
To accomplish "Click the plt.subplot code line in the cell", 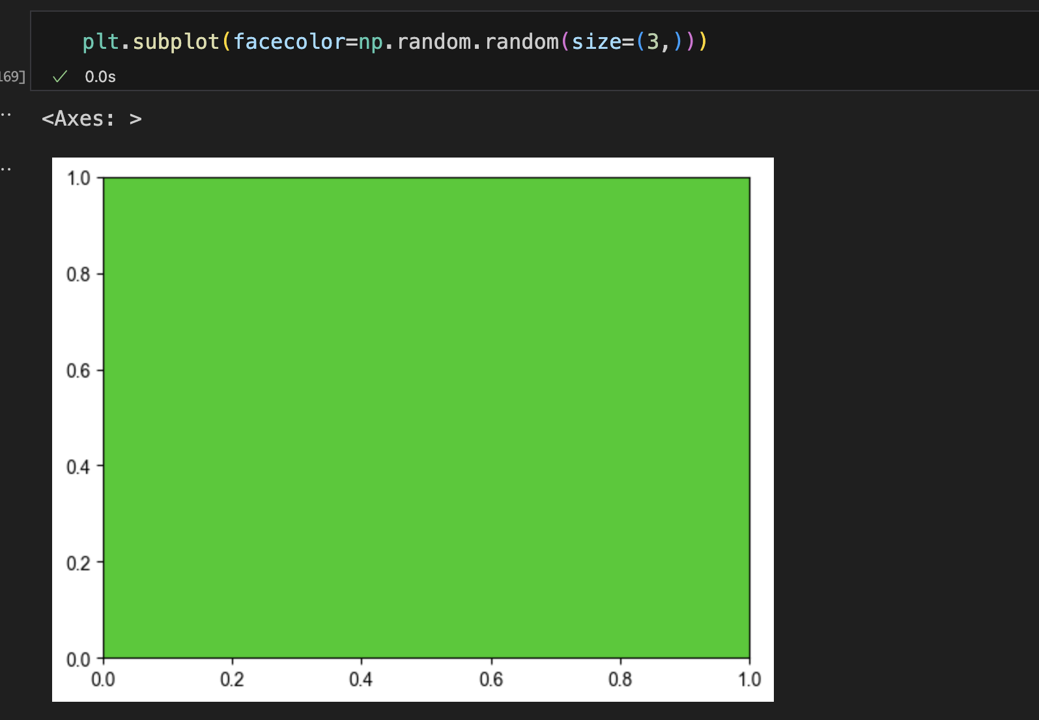I will pyautogui.click(x=395, y=42).
